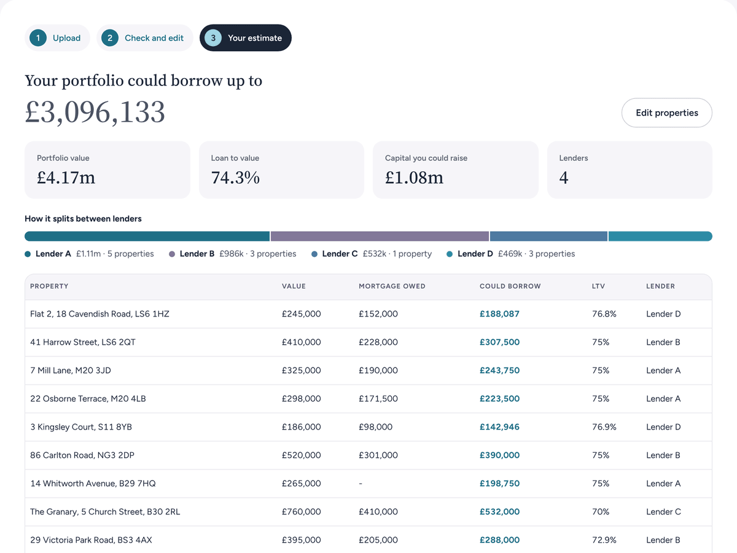Click the £171,500 mortgage owed cell
The image size is (737, 553).
pos(378,399)
